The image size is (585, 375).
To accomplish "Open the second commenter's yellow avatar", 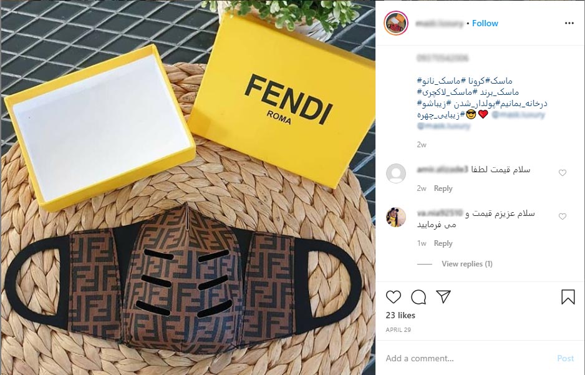I will pos(395,217).
